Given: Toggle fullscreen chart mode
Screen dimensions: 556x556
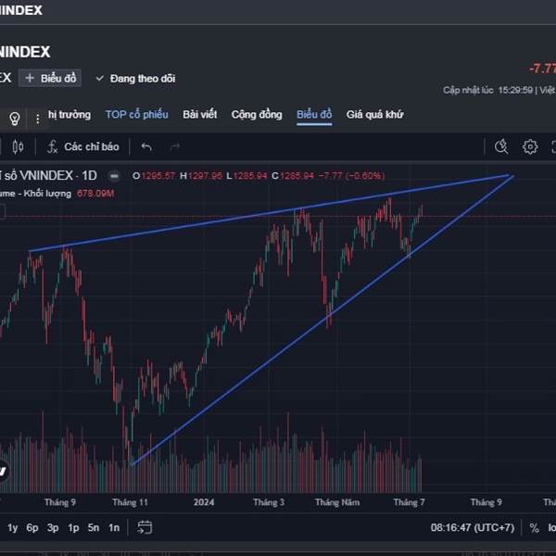Looking at the screenshot, I should coord(552,146).
